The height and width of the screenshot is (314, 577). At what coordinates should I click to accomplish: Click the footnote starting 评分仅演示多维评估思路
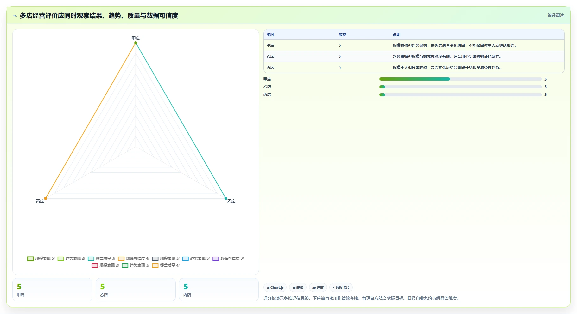tap(361, 298)
